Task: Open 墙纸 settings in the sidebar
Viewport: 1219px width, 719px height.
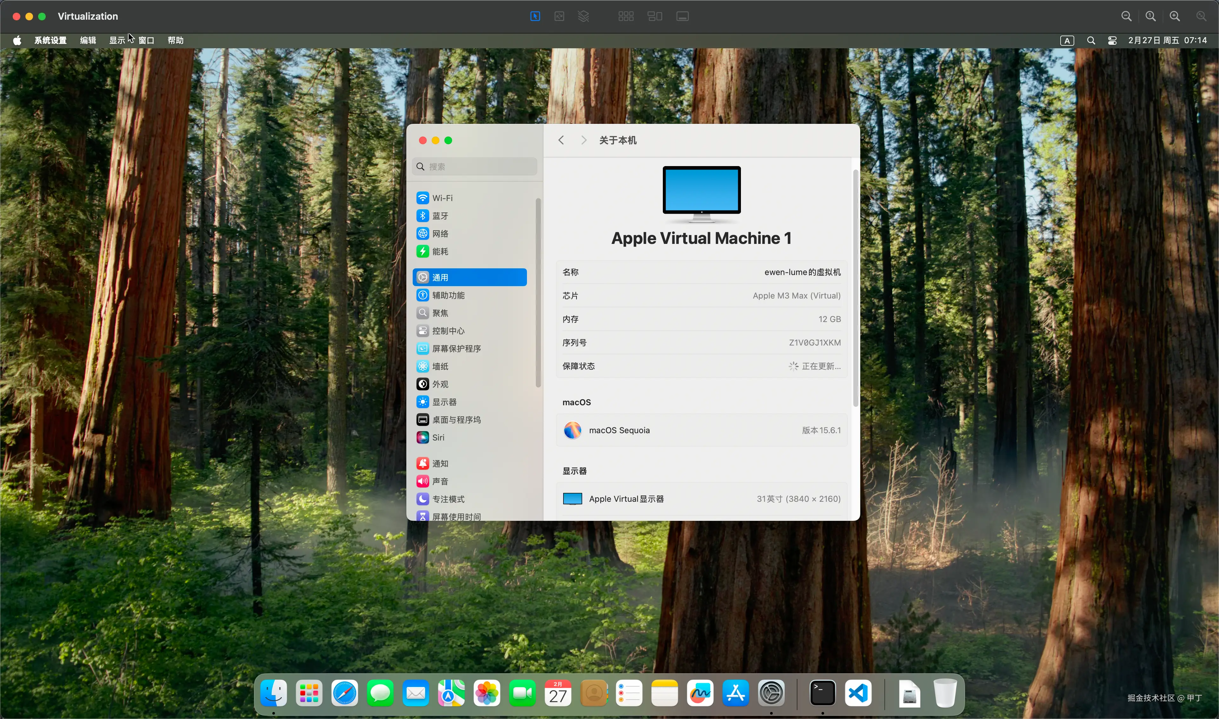Action: 440,366
